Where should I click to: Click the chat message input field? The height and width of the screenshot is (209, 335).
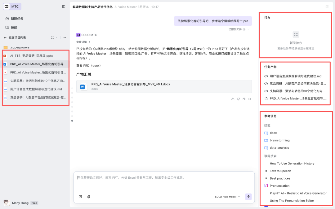point(155,177)
